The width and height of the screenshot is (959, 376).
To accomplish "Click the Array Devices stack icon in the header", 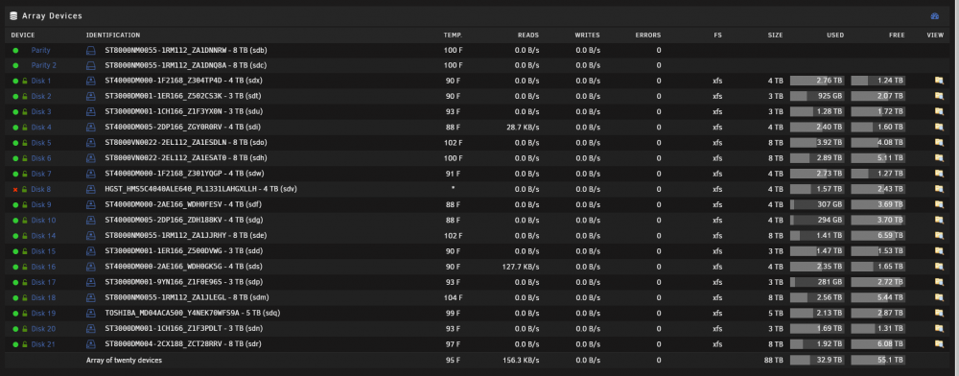I will [x=13, y=16].
